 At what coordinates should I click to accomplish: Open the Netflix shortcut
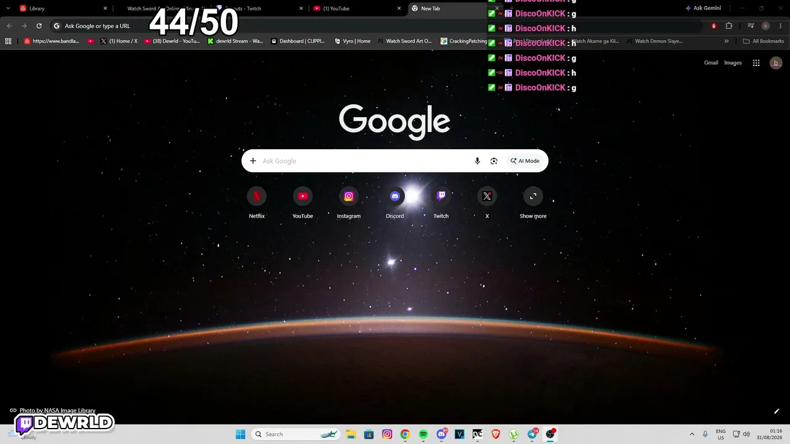[257, 203]
